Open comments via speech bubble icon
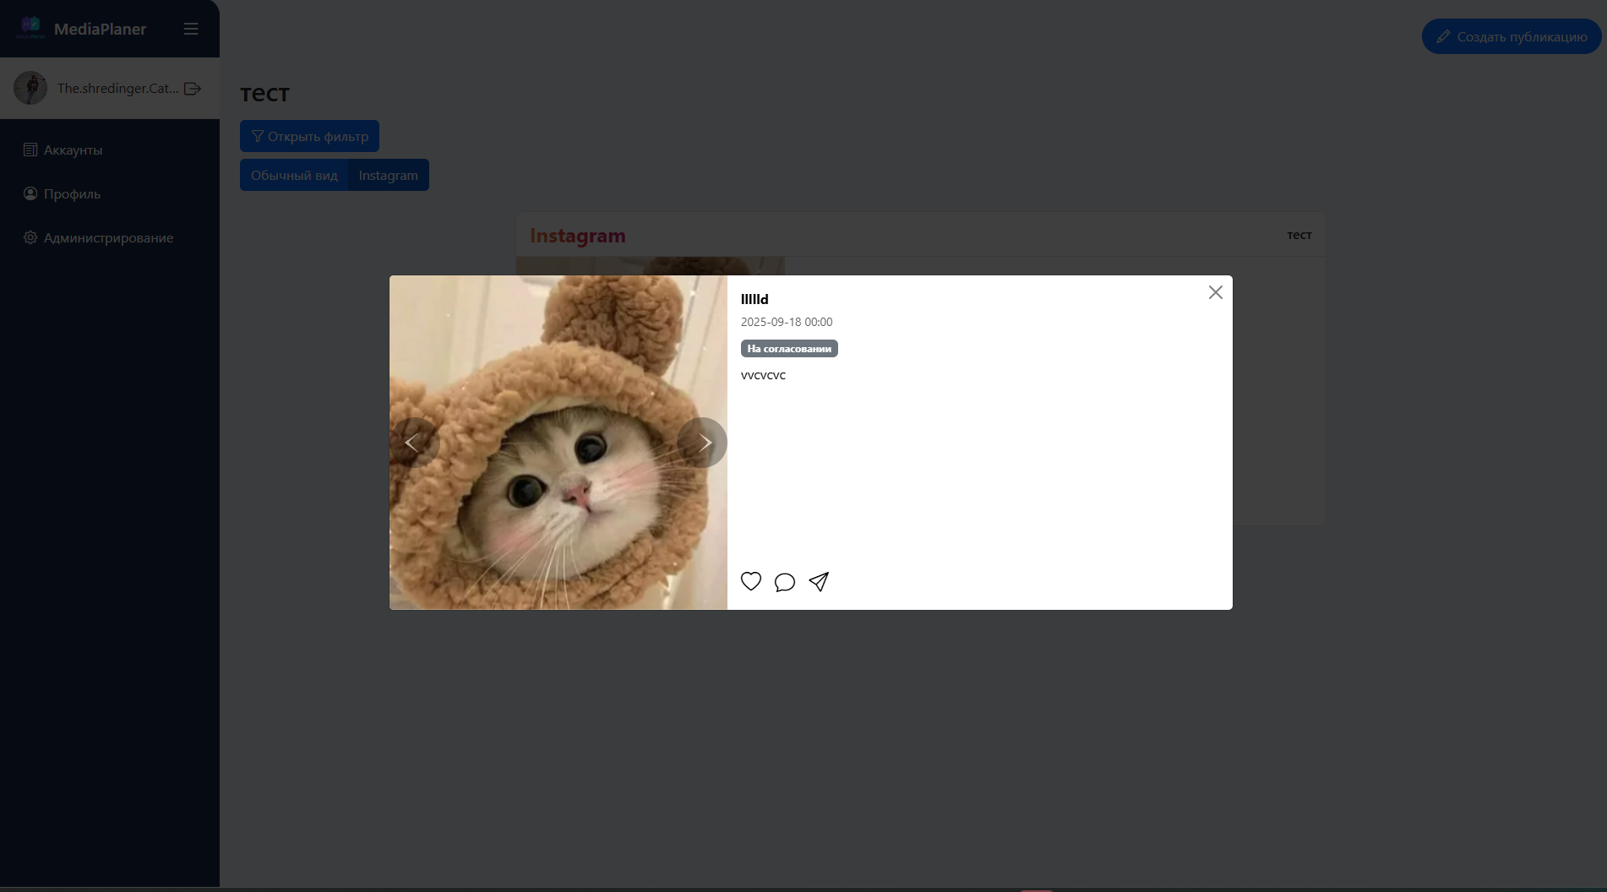Image resolution: width=1607 pixels, height=892 pixels. (x=785, y=582)
